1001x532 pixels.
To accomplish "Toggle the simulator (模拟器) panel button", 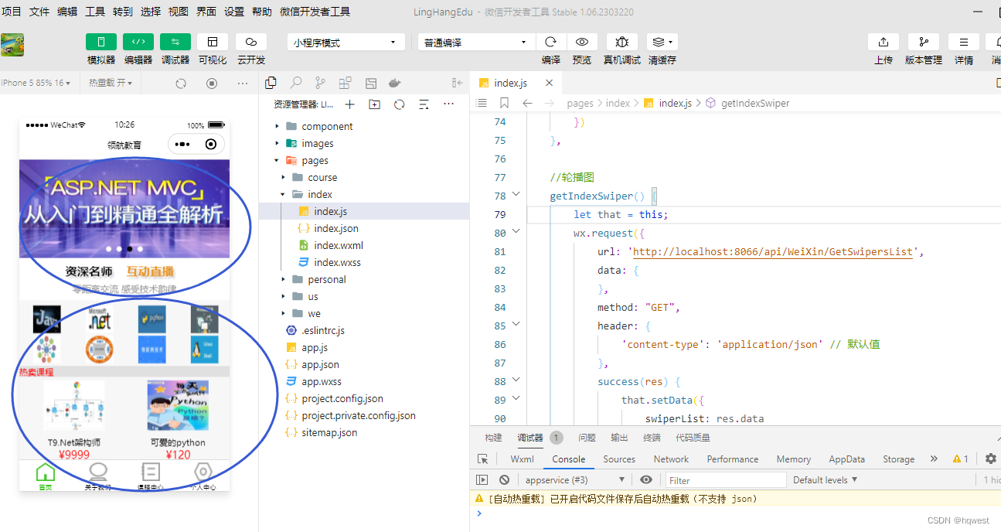I will [100, 42].
